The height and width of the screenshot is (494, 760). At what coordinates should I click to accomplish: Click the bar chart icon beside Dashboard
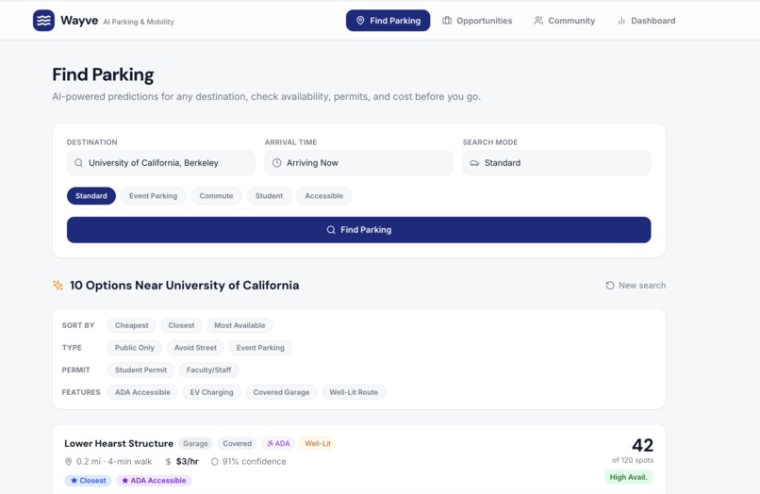click(621, 21)
